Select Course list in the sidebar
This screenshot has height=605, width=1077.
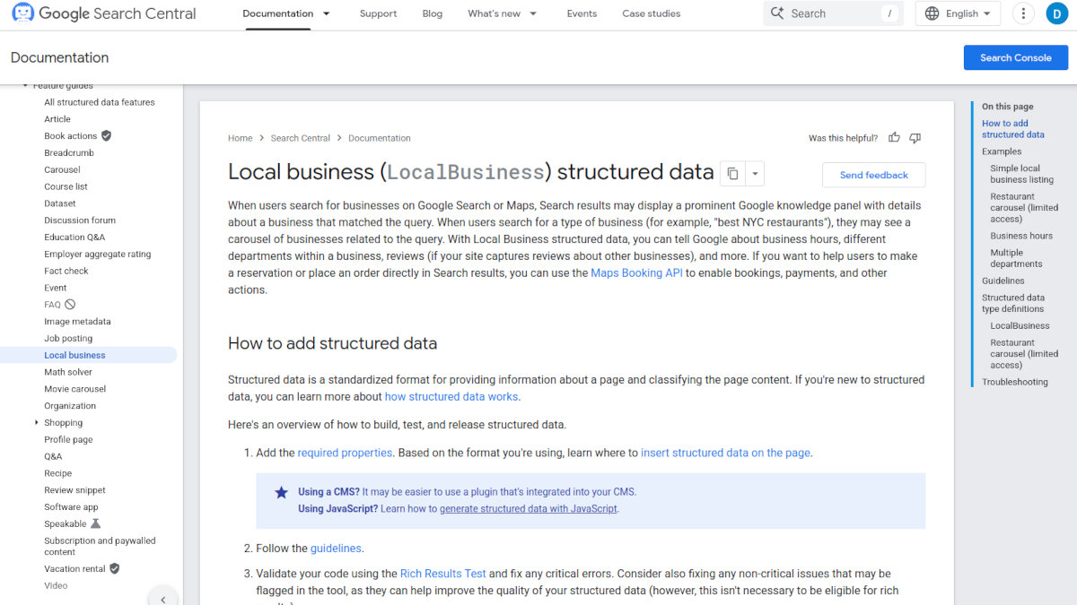coord(66,186)
